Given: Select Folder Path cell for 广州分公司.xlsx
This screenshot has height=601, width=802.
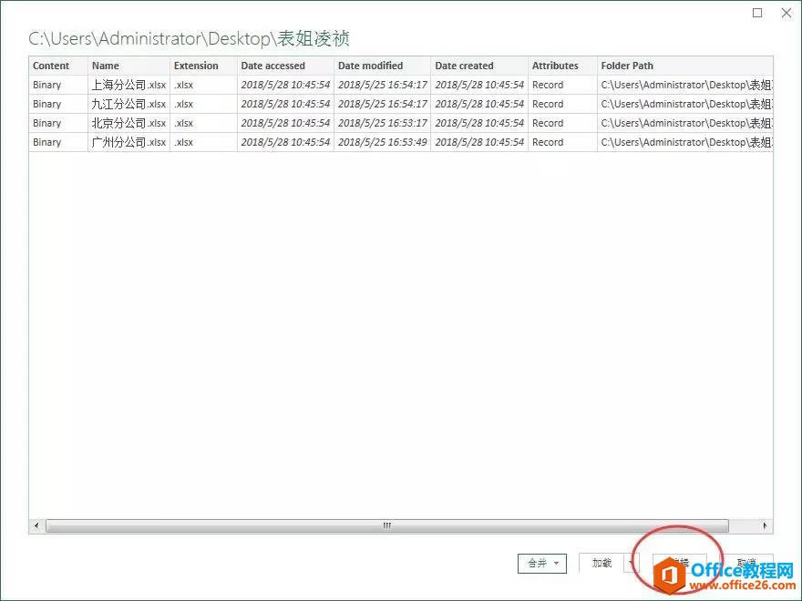Looking at the screenshot, I should [684, 142].
